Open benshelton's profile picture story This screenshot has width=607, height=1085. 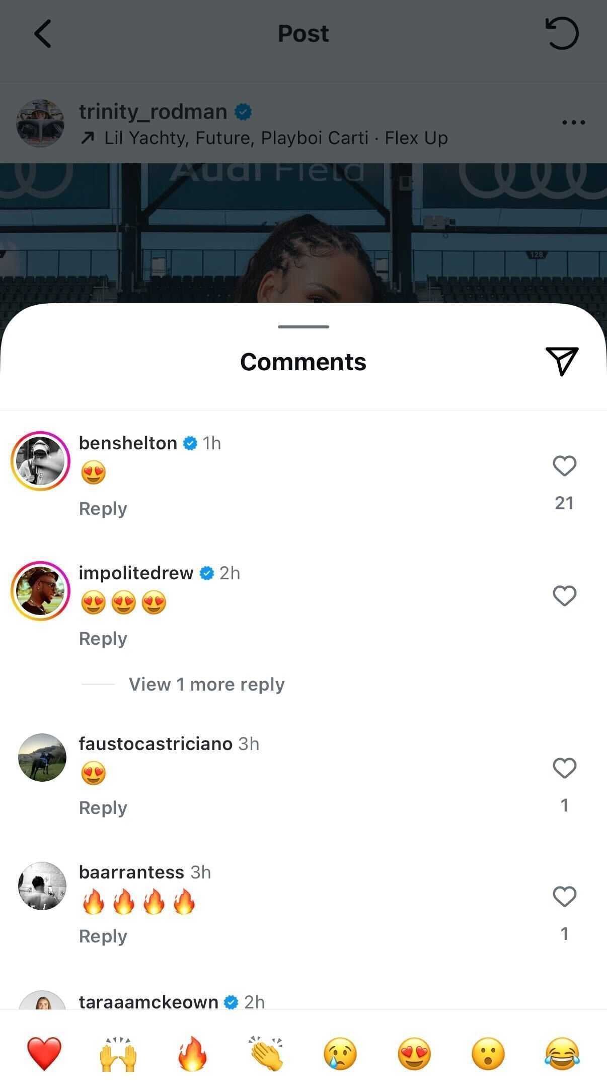pyautogui.click(x=40, y=461)
